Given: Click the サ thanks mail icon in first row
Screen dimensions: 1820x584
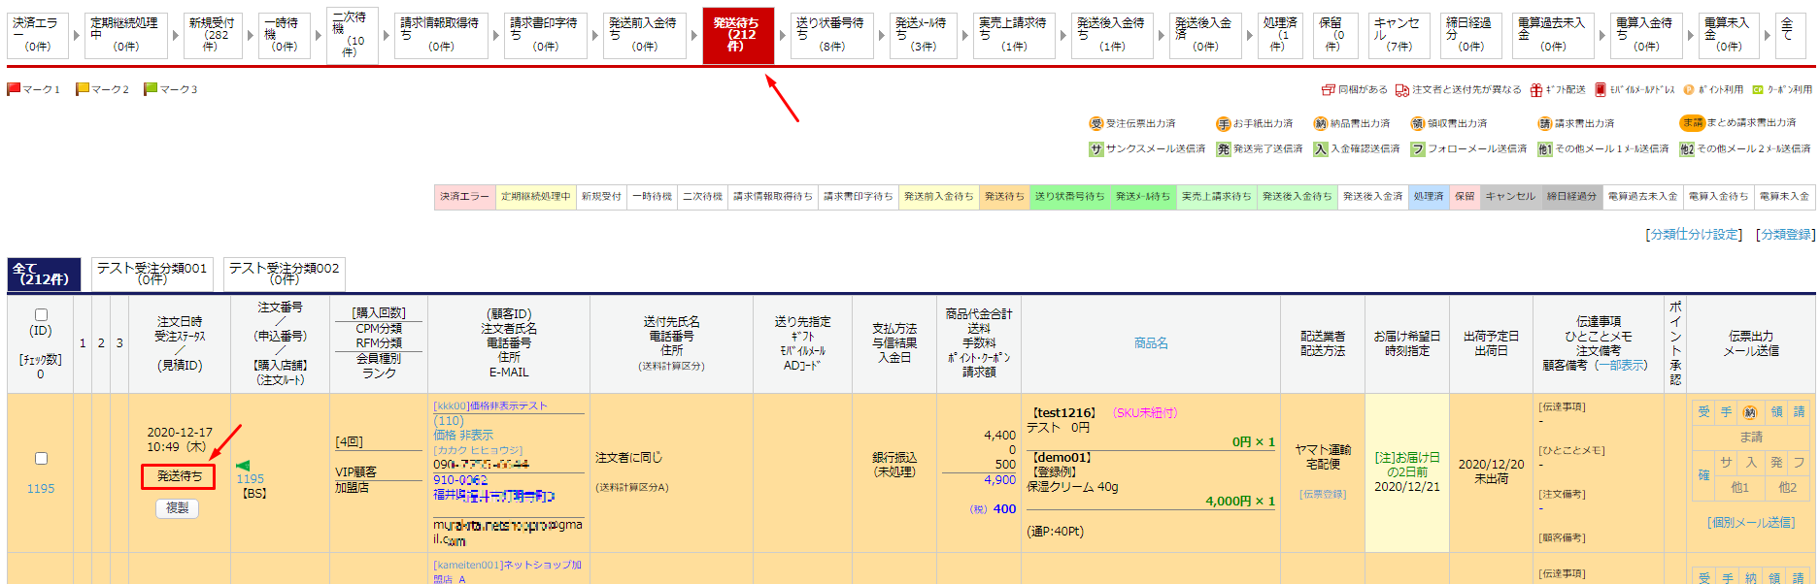Looking at the screenshot, I should [1726, 463].
